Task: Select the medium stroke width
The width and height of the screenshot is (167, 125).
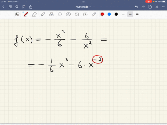Action: coord(130,14)
